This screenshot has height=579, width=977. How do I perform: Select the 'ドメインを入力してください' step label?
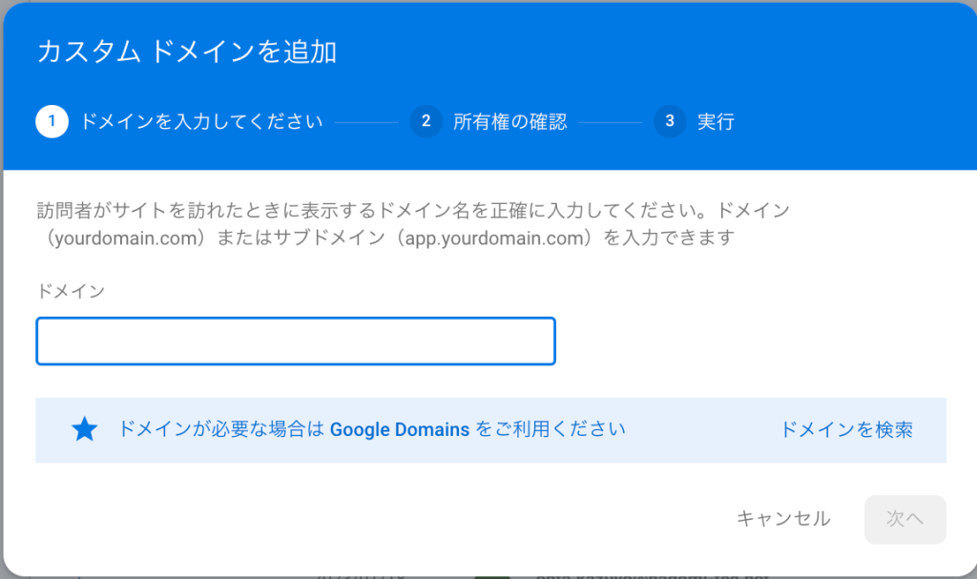click(x=200, y=122)
